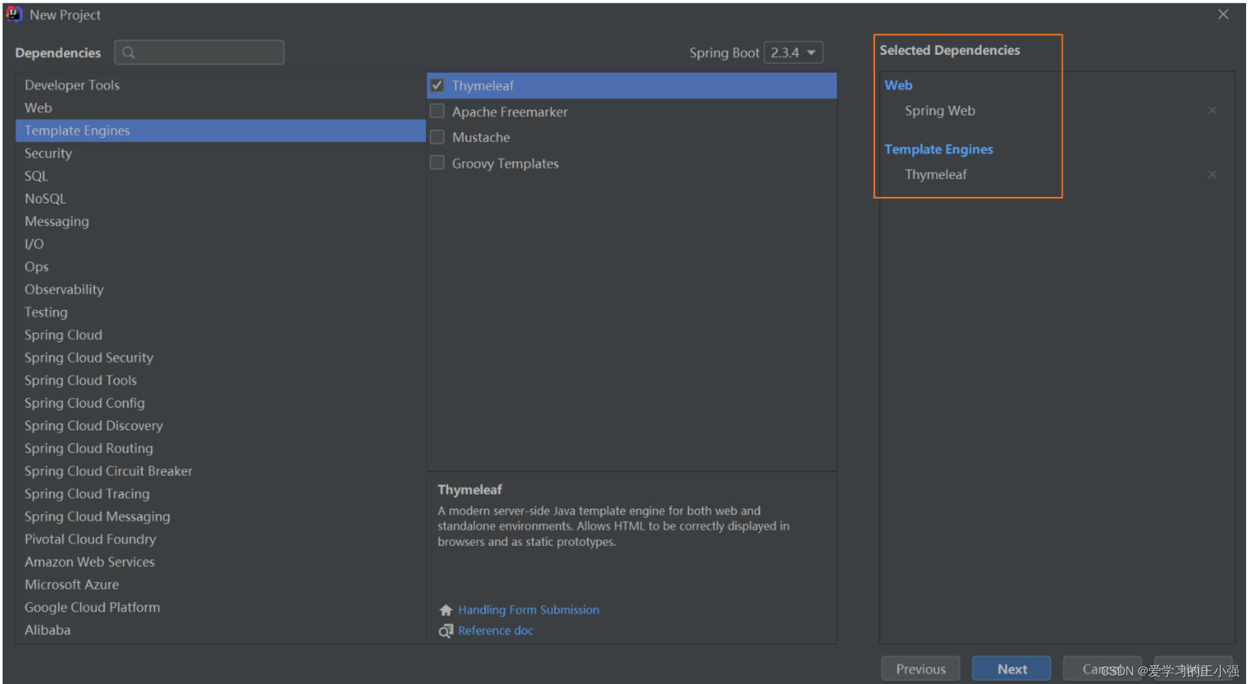The height and width of the screenshot is (684, 1250).
Task: Select the Template Engines category
Action: (221, 130)
